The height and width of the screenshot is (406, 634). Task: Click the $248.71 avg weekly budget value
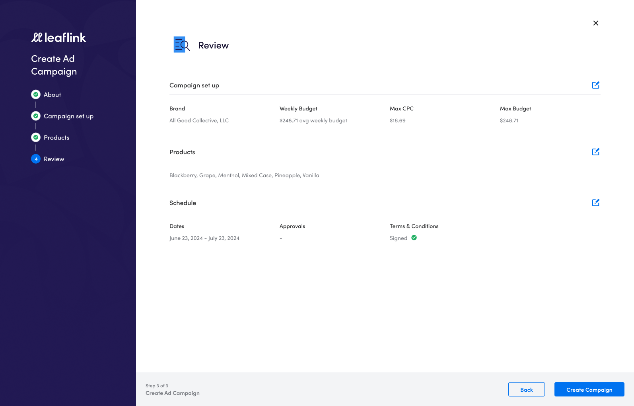coord(313,120)
